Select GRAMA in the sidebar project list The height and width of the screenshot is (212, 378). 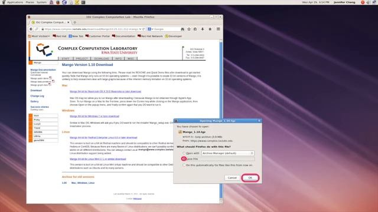click(x=43, y=132)
